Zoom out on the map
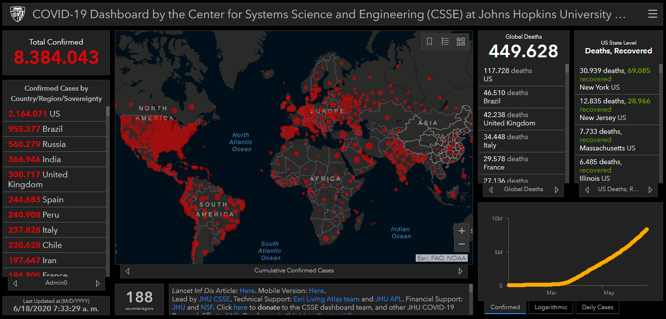This screenshot has width=666, height=319. (461, 244)
